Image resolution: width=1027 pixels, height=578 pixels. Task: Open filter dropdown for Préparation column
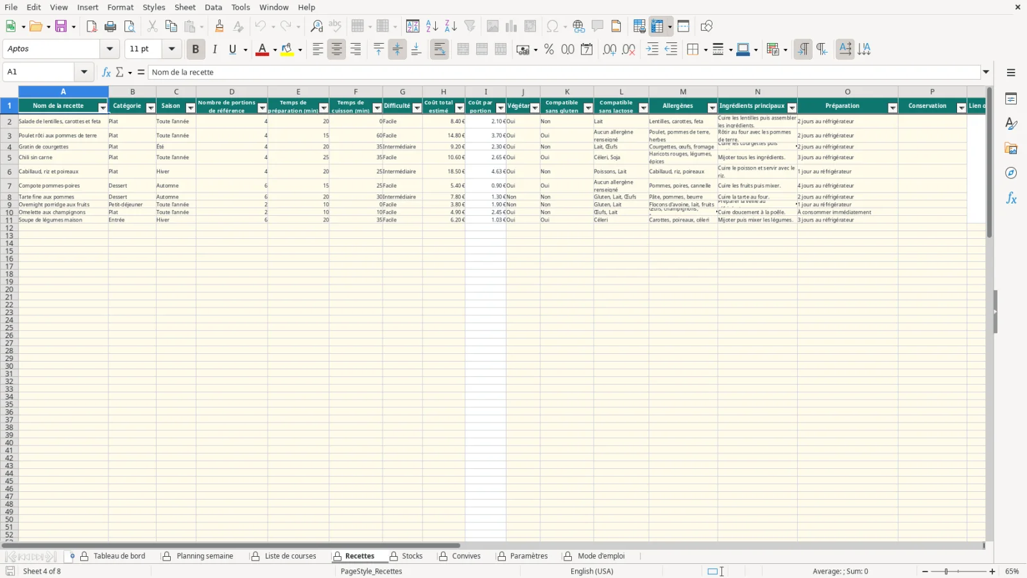(x=893, y=108)
